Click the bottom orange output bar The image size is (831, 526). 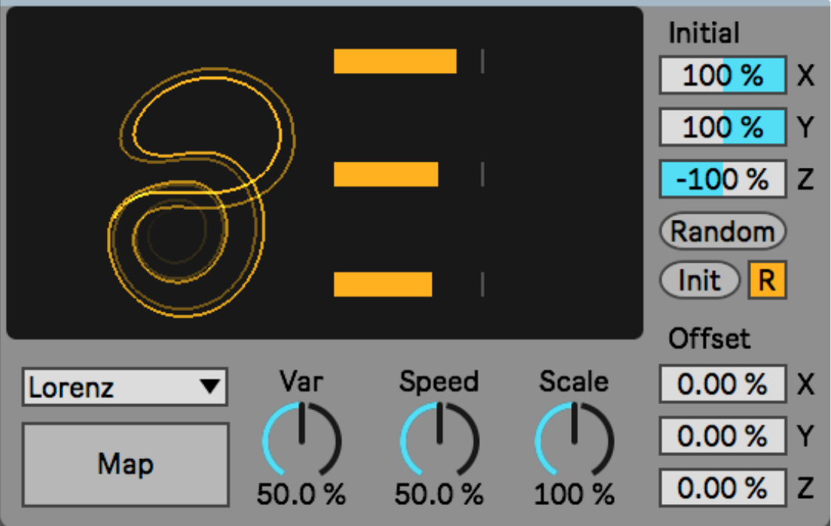pyautogui.click(x=383, y=284)
